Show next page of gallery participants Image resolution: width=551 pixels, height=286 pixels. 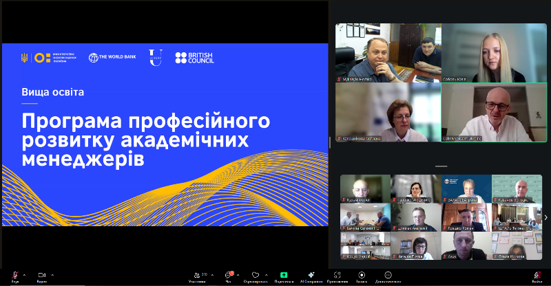click(545, 217)
